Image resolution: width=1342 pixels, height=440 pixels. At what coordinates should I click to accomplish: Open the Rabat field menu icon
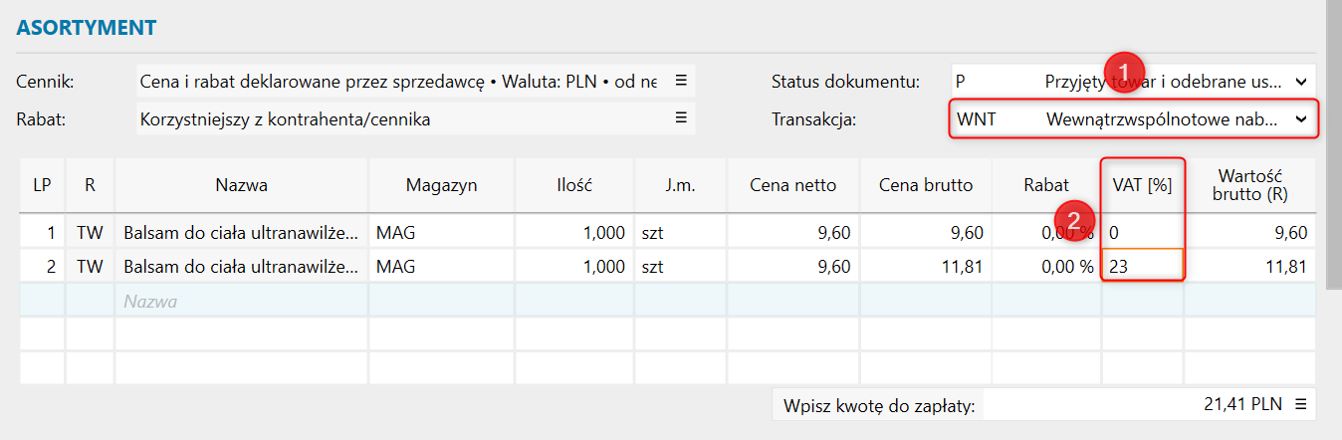point(681,118)
